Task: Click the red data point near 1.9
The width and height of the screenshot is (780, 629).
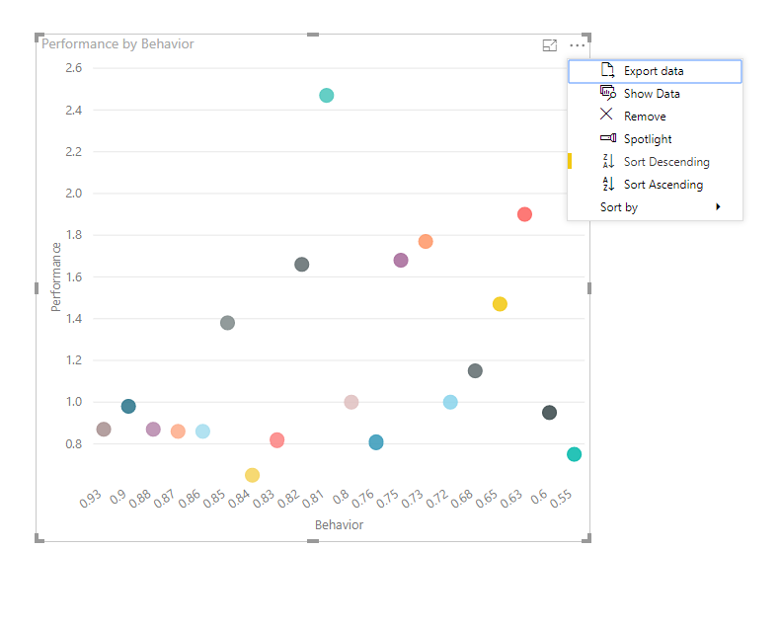Action: (x=524, y=214)
